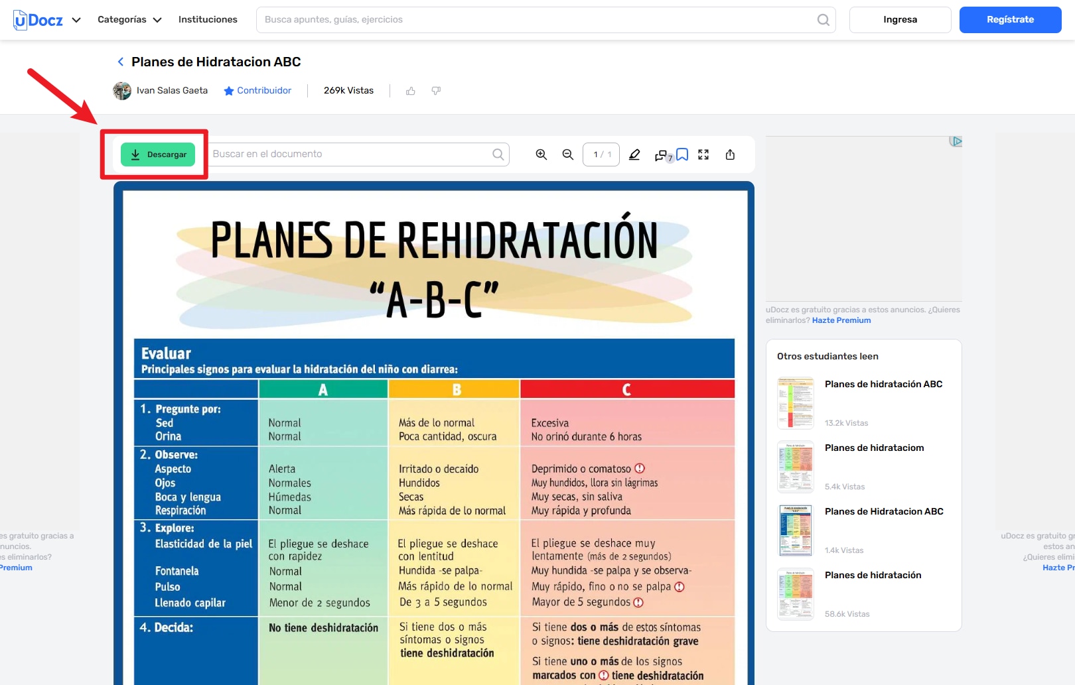Open the comments panel showing 7 comments
Image resolution: width=1075 pixels, height=685 pixels.
coord(661,154)
